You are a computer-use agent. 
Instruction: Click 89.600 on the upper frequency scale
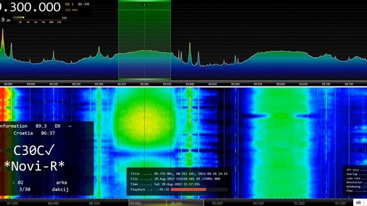pyautogui.click(x=280, y=84)
